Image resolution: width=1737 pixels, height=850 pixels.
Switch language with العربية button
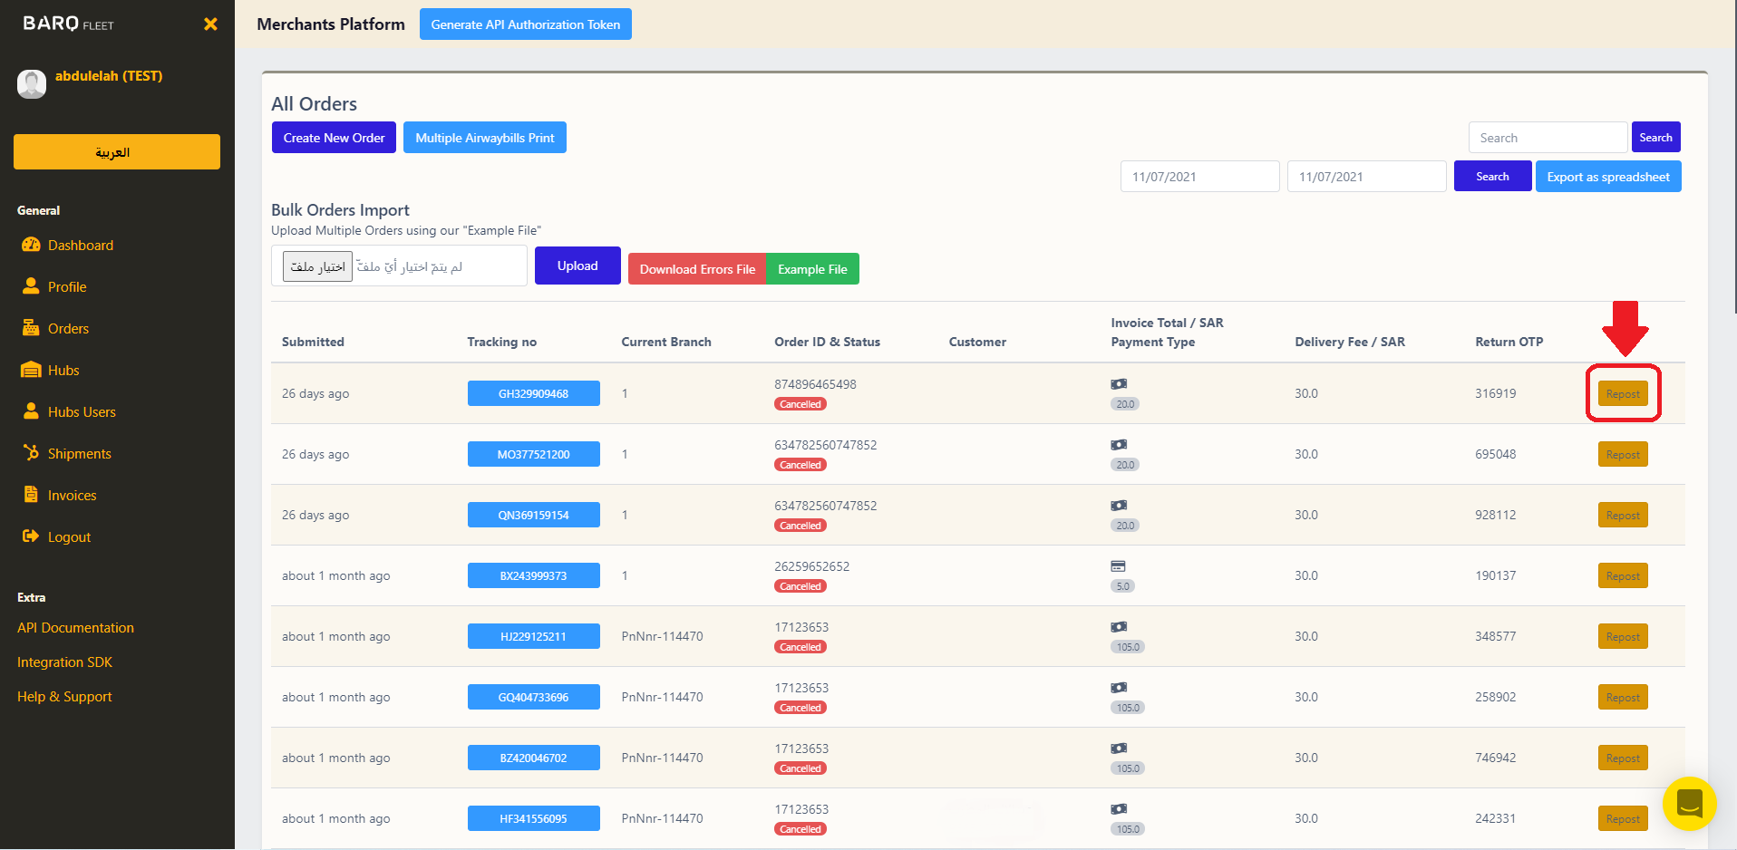(117, 151)
